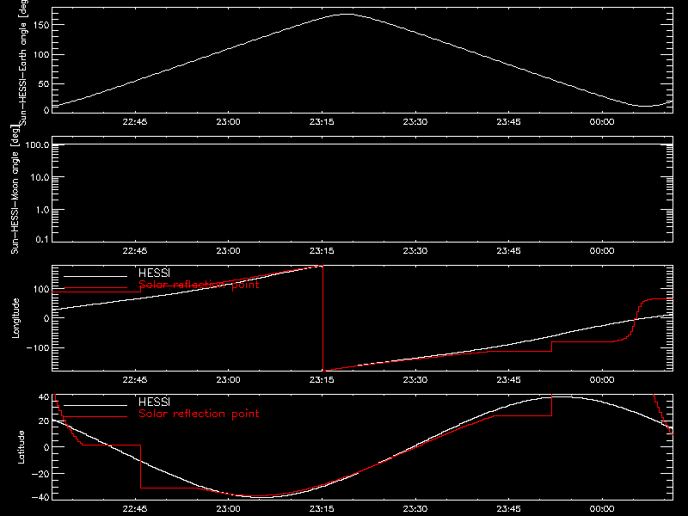Click the Sun-HESSI-Moon angle axis title
688x516 pixels.
click(x=15, y=189)
